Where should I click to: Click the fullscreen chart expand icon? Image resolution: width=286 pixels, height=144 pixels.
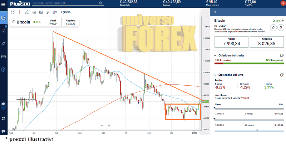pyautogui.click(x=13, y=12)
